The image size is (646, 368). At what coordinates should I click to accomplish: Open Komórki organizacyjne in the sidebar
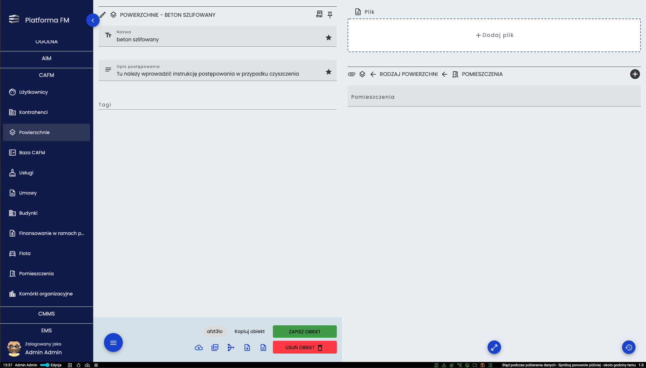[46, 294]
